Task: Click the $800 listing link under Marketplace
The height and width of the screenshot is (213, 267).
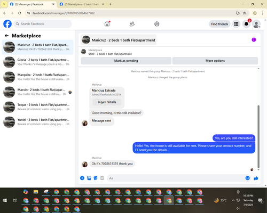Action: click(110, 54)
